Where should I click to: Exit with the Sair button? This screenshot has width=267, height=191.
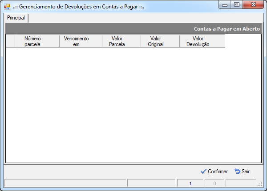242,172
